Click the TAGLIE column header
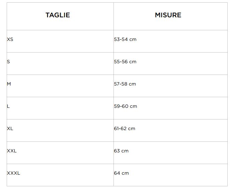 pyautogui.click(x=58, y=15)
